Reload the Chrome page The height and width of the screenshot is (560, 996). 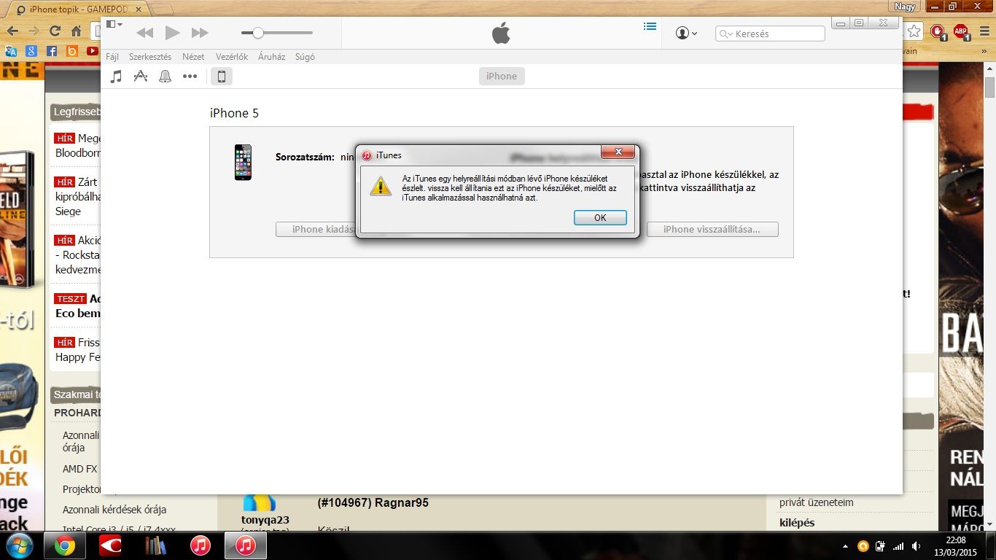click(x=55, y=31)
